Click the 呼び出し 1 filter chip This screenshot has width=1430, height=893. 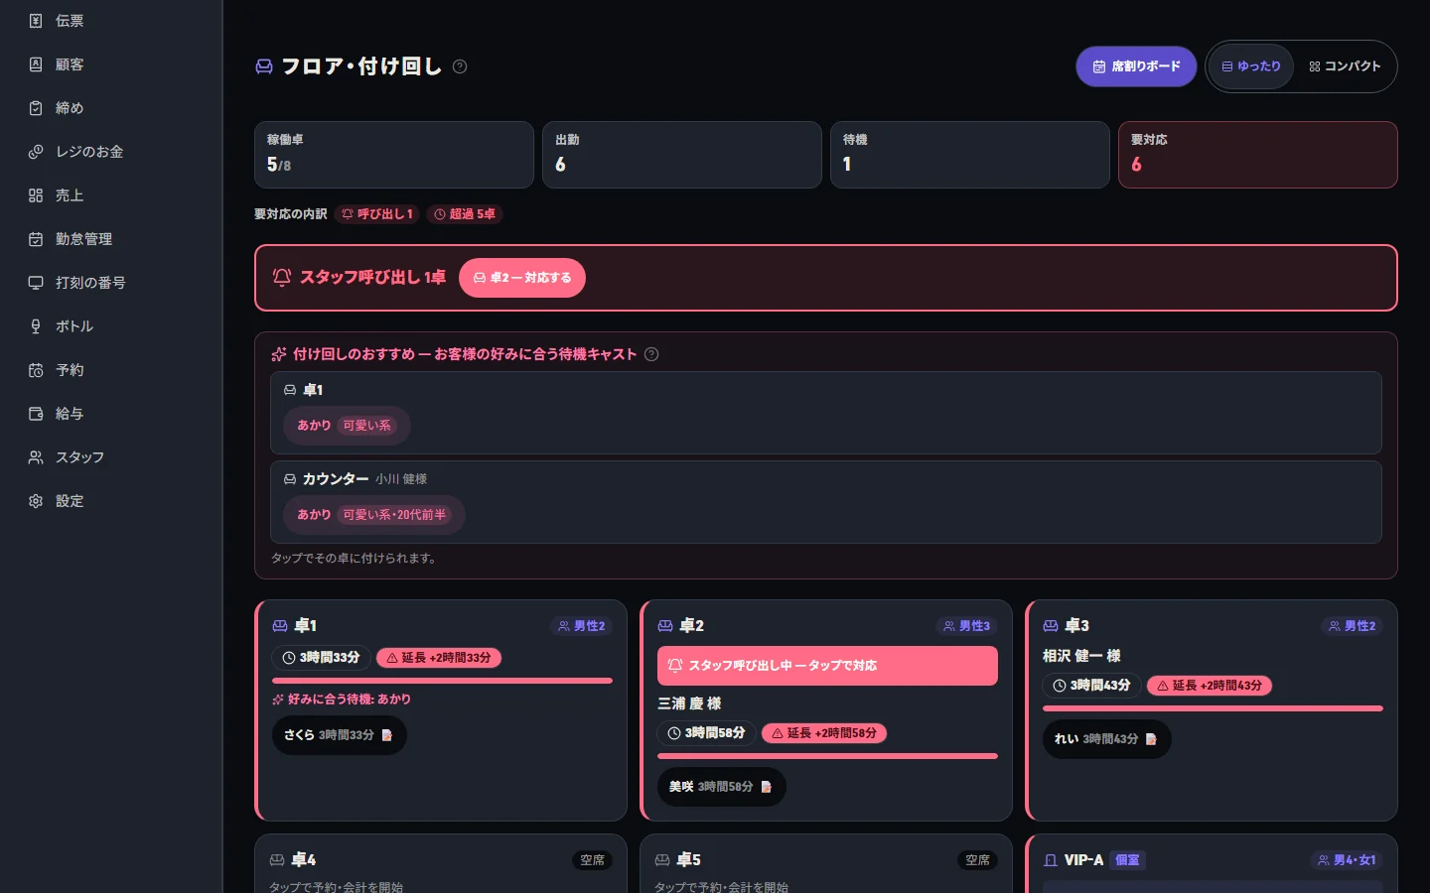click(377, 214)
